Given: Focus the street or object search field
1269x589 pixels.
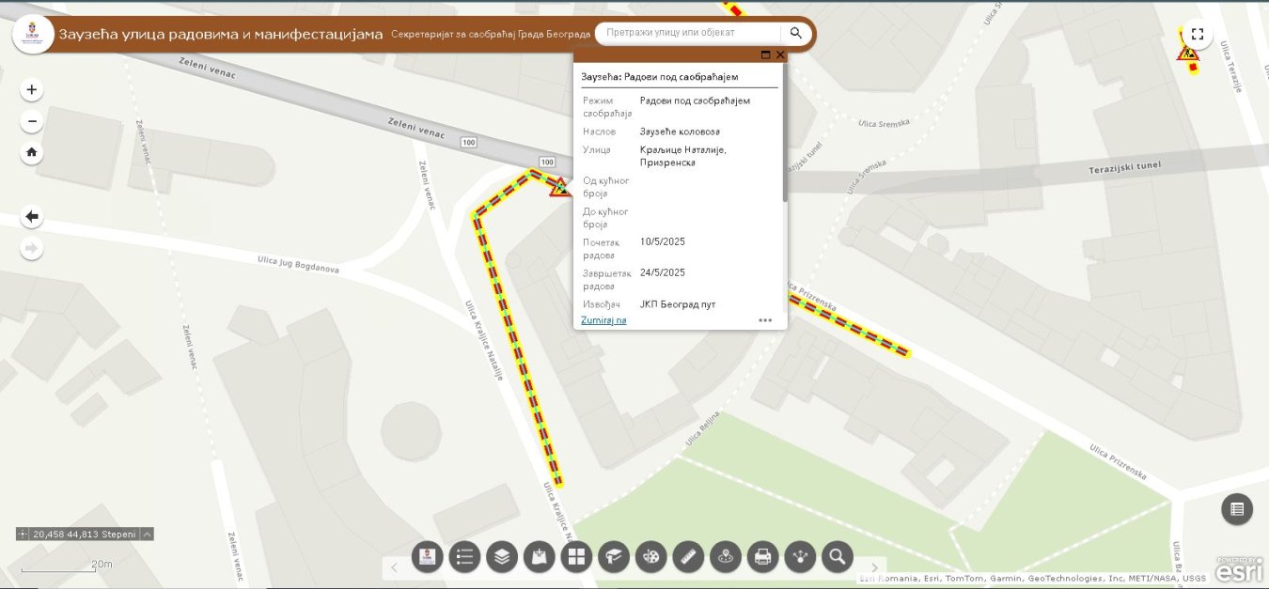Looking at the screenshot, I should [690, 33].
